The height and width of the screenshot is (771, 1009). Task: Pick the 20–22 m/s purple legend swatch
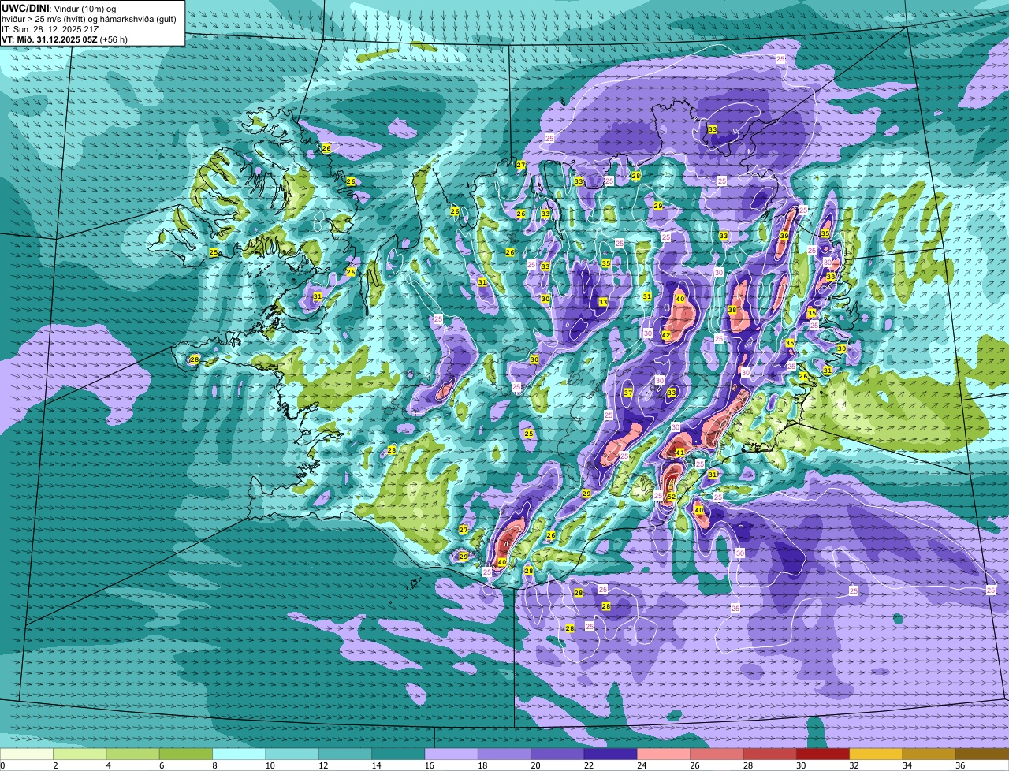click(x=557, y=754)
